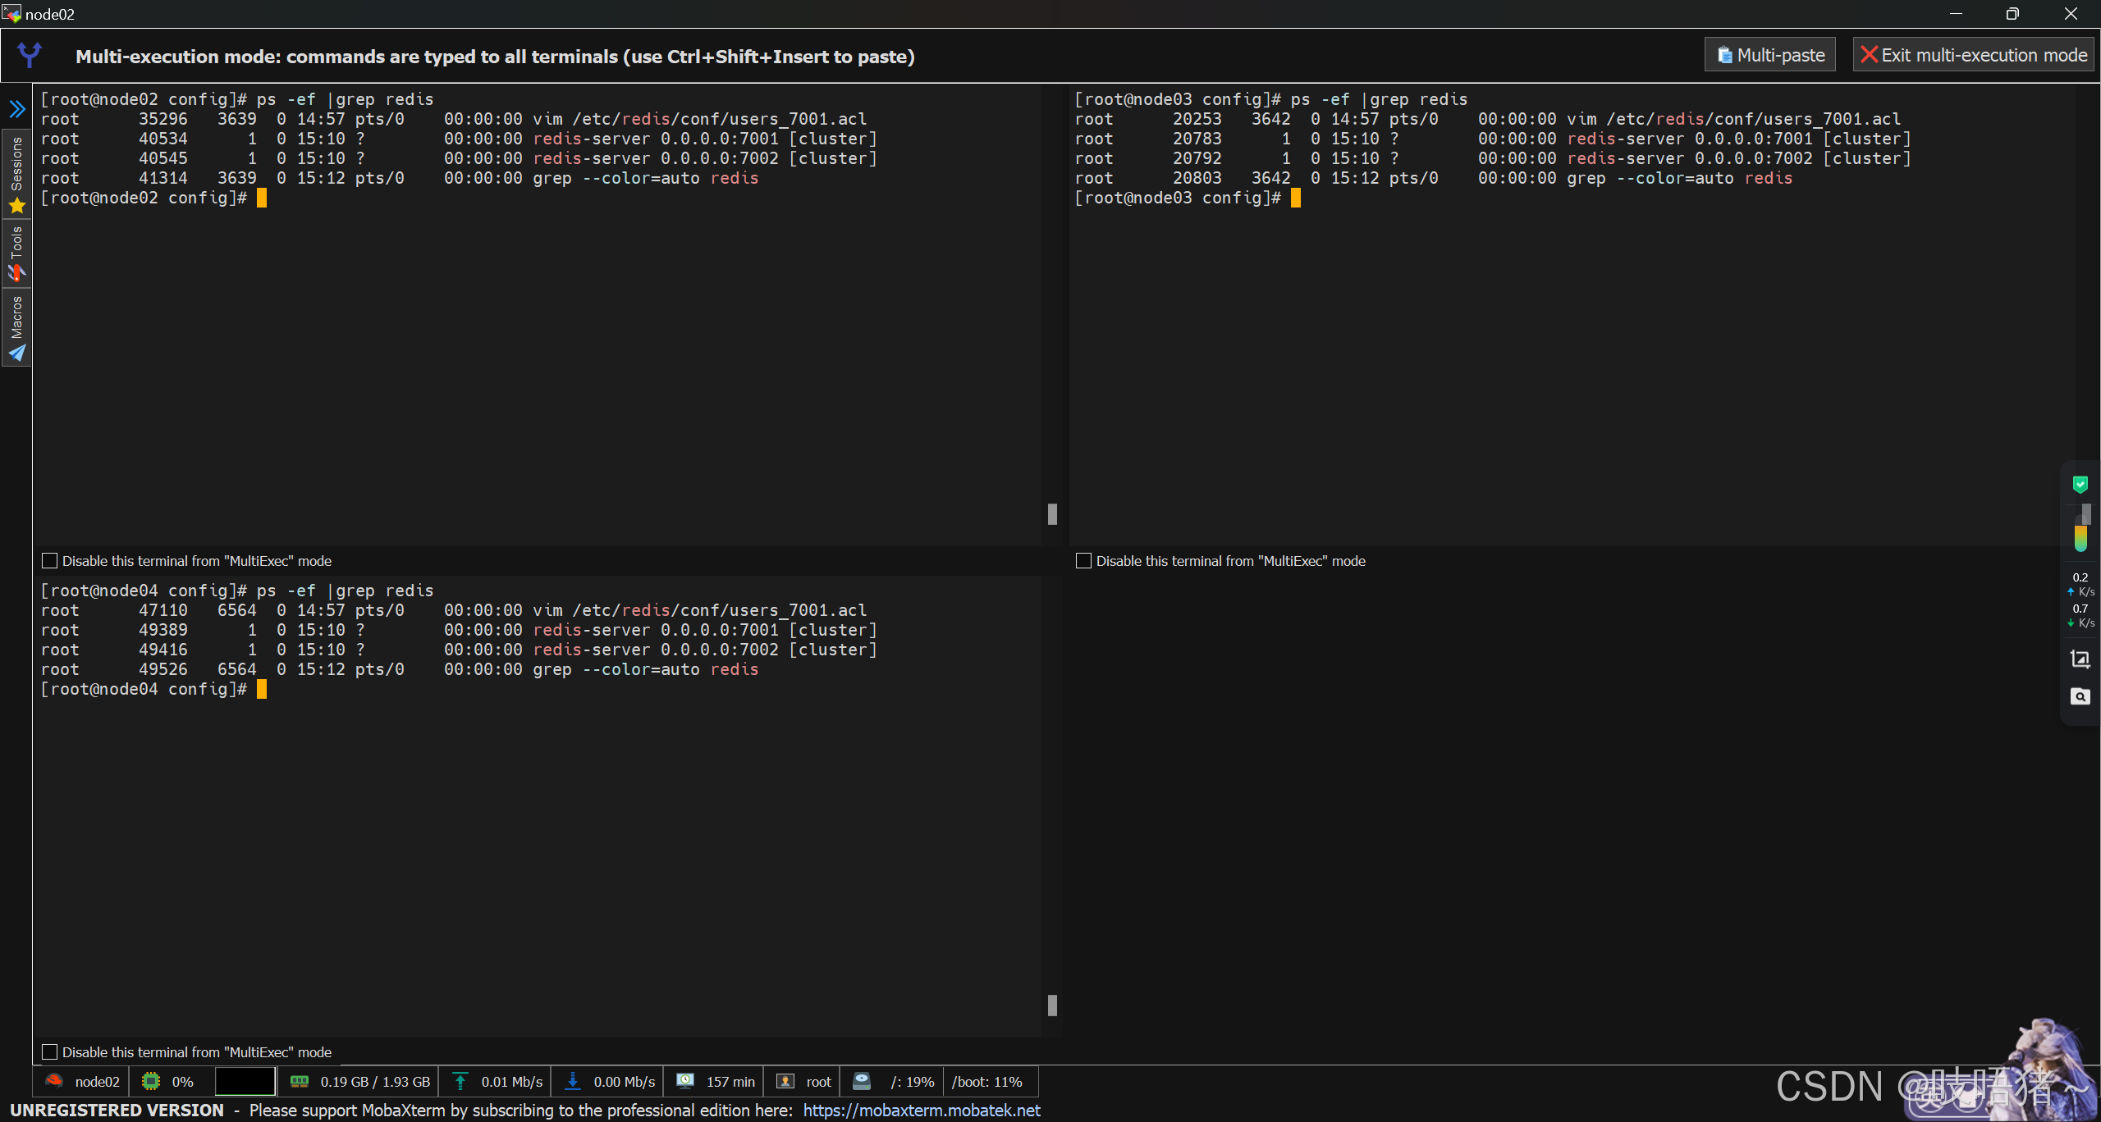Click the CPU usage chip icon
This screenshot has width=2101, height=1122.
tap(151, 1082)
